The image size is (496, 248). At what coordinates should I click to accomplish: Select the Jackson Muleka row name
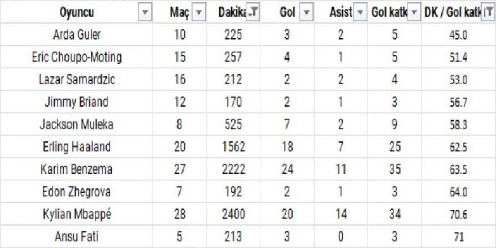[76, 124]
